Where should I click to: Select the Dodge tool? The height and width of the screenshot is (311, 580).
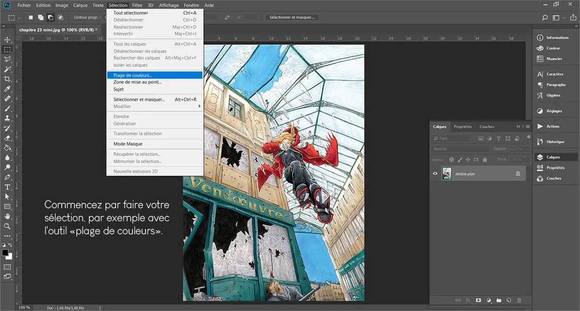point(7,167)
